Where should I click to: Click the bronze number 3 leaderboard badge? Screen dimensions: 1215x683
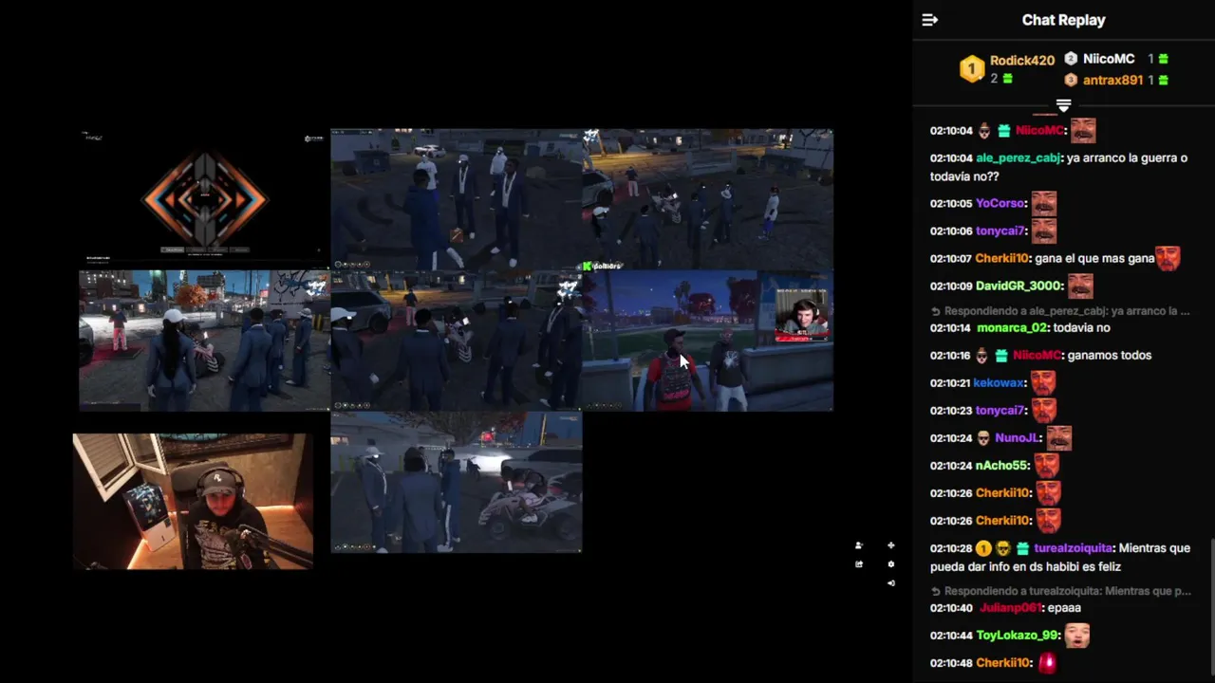pyautogui.click(x=1071, y=81)
